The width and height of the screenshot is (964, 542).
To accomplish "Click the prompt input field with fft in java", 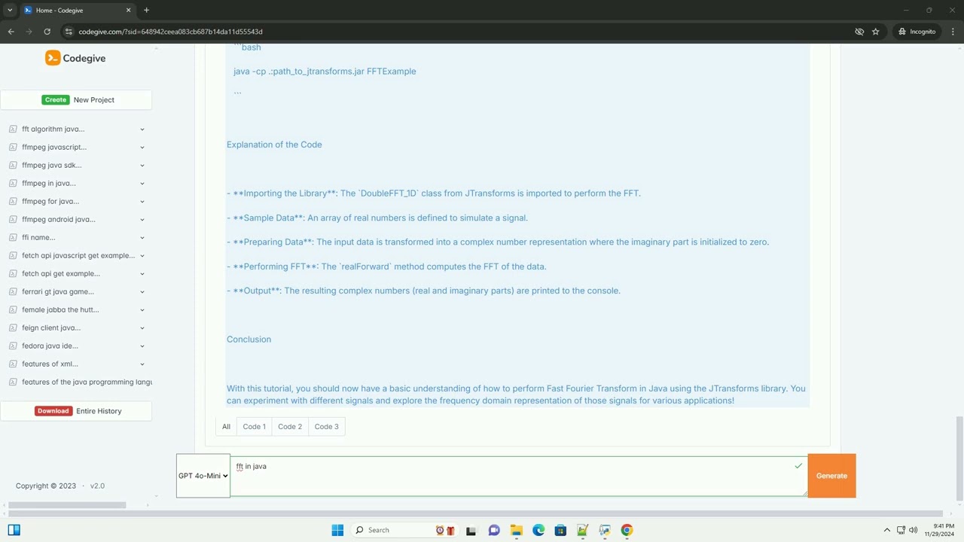I will 518,476.
